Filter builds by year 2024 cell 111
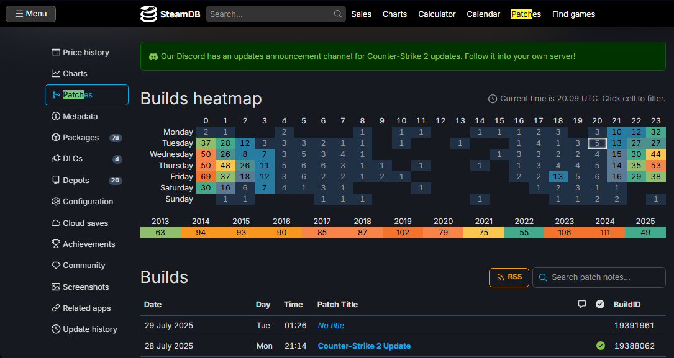This screenshot has height=358, width=674. click(x=605, y=232)
